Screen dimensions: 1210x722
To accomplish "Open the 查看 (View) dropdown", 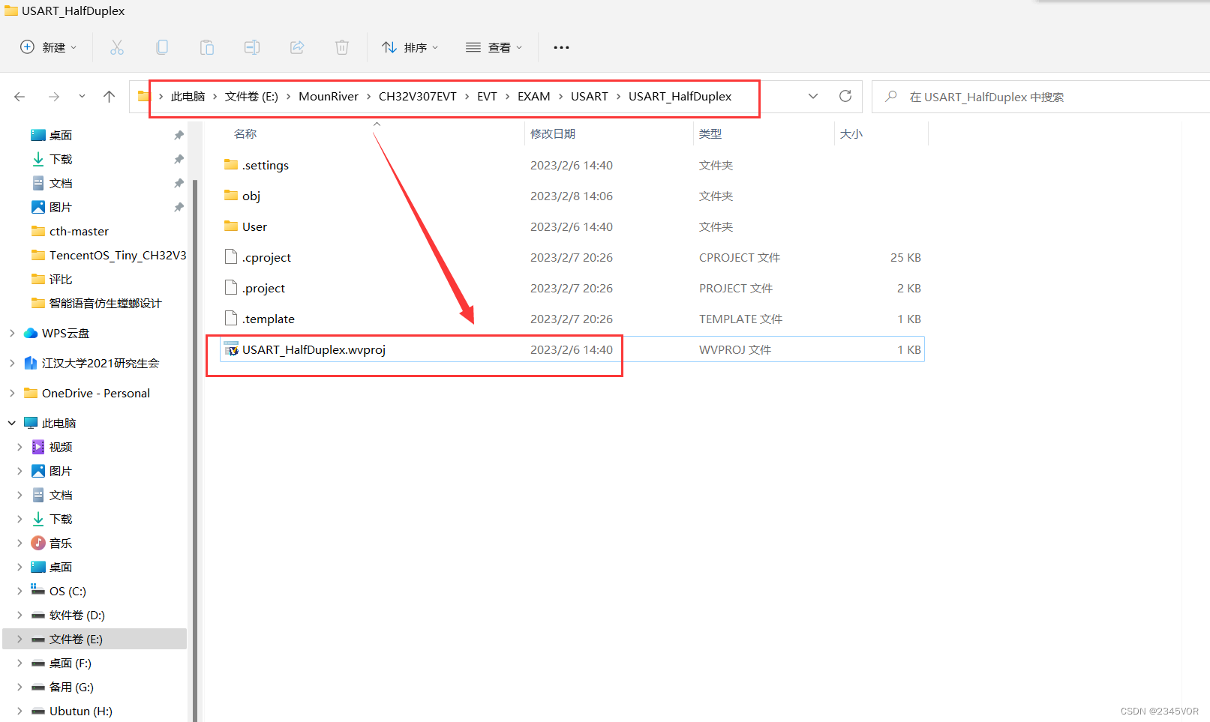I will (494, 47).
